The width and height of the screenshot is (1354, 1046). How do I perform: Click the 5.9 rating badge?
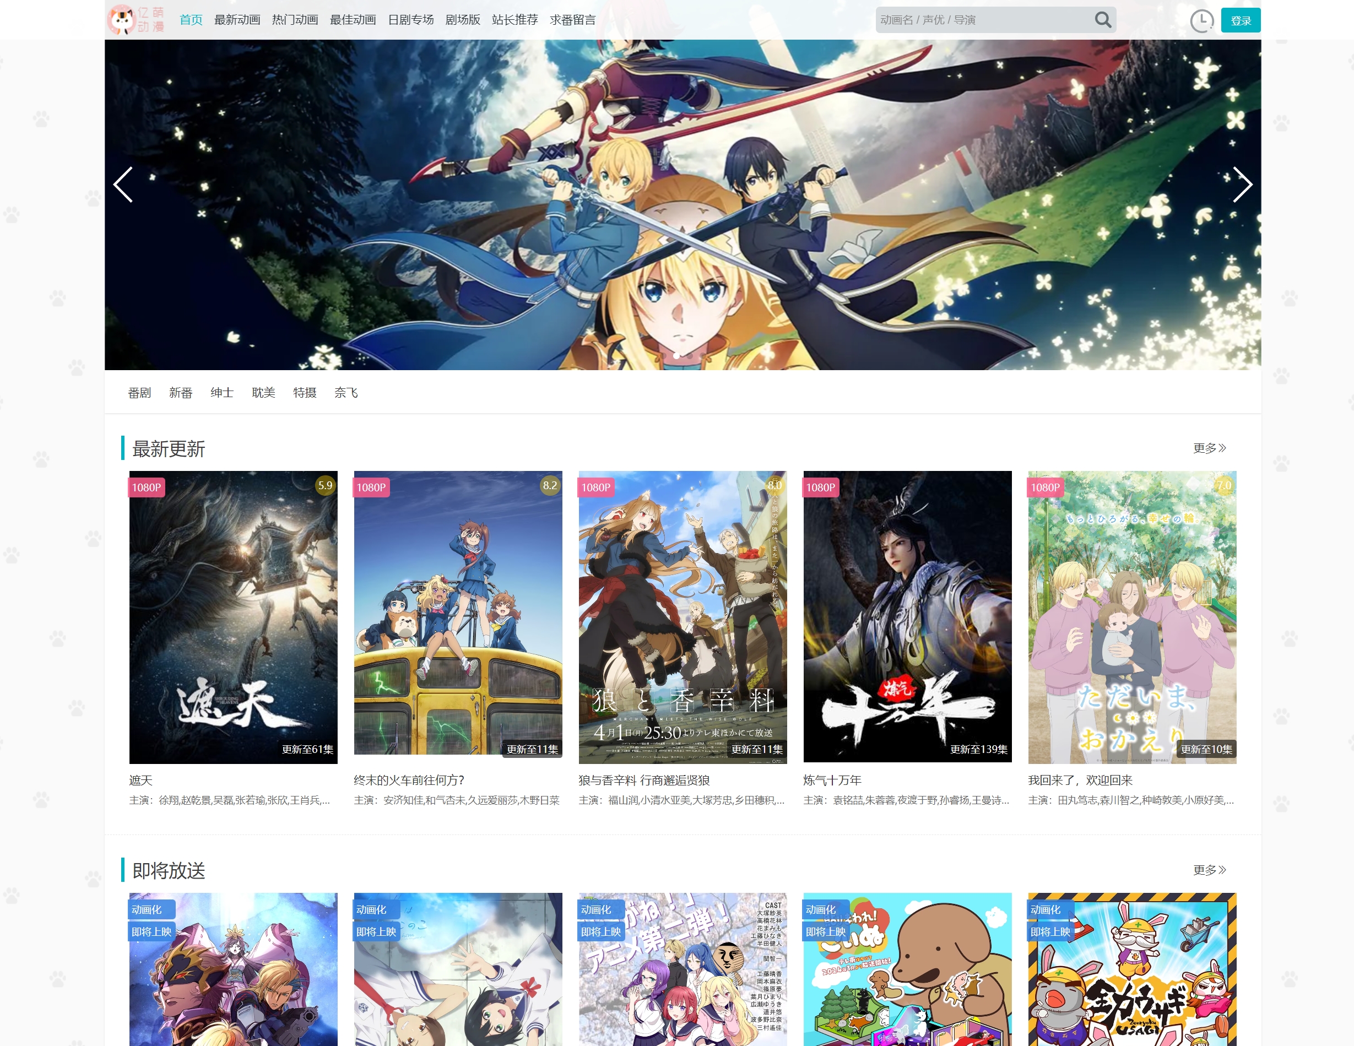click(326, 485)
